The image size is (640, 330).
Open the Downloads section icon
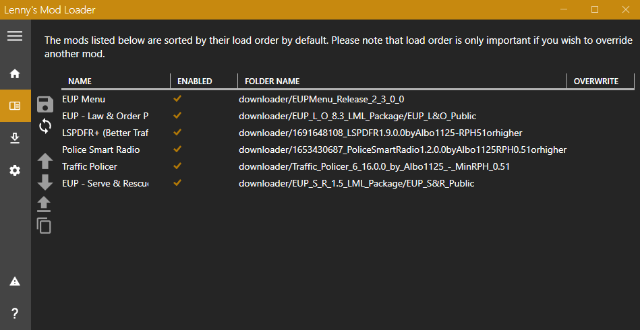15,138
